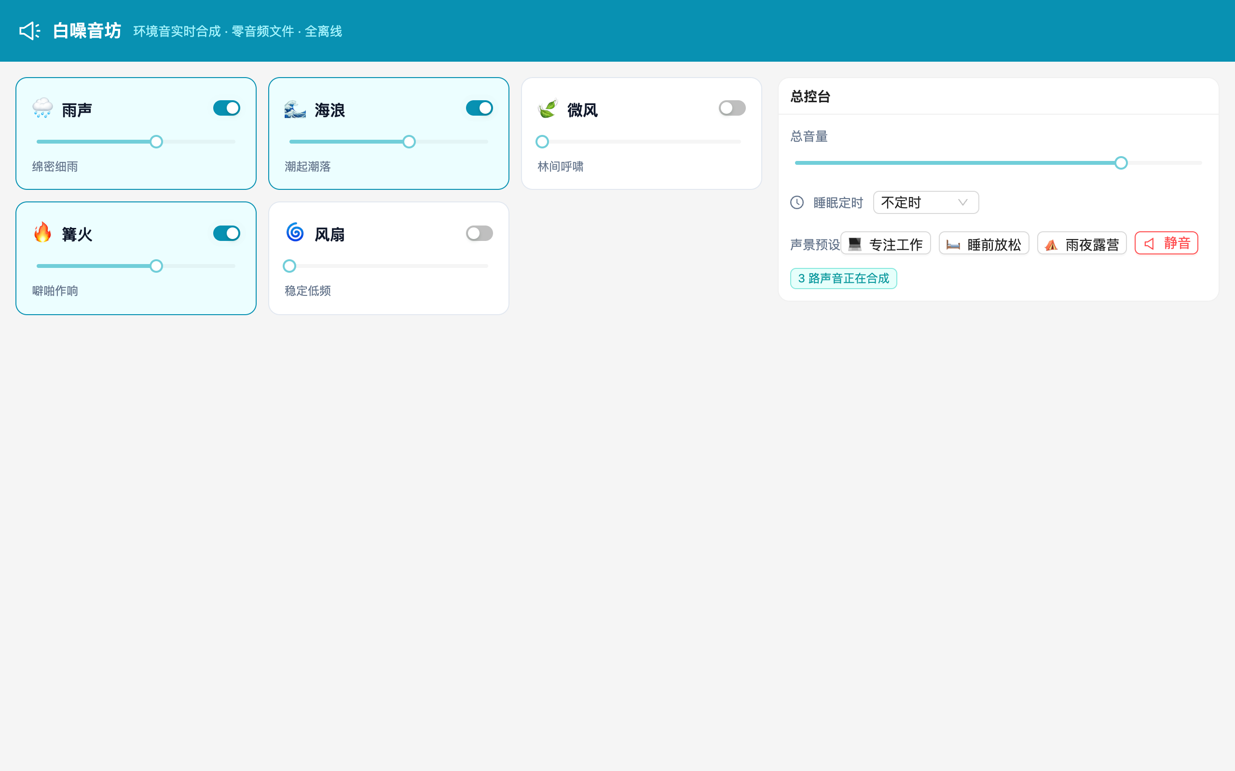Viewport: 1235px width, 771px height.
Task: Disable the 篝火 toggle
Action: 227,233
